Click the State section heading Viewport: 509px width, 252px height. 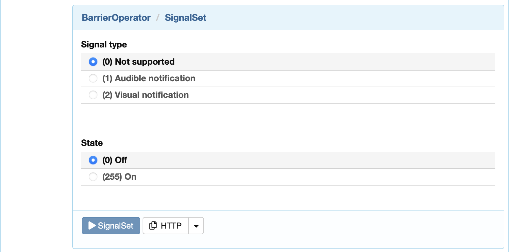(92, 143)
